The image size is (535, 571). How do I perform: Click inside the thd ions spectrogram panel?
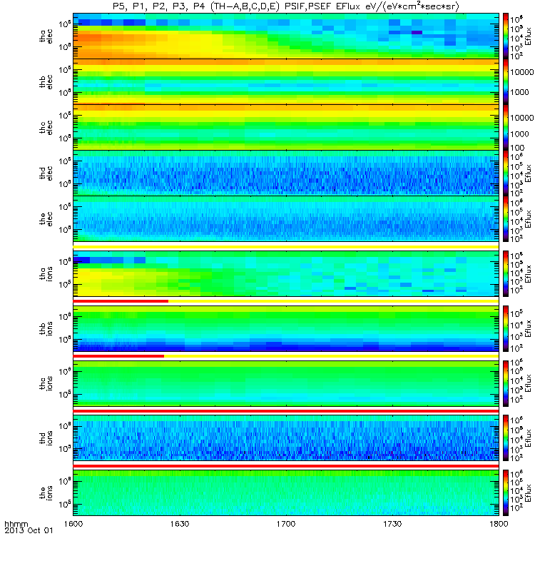pos(286,438)
